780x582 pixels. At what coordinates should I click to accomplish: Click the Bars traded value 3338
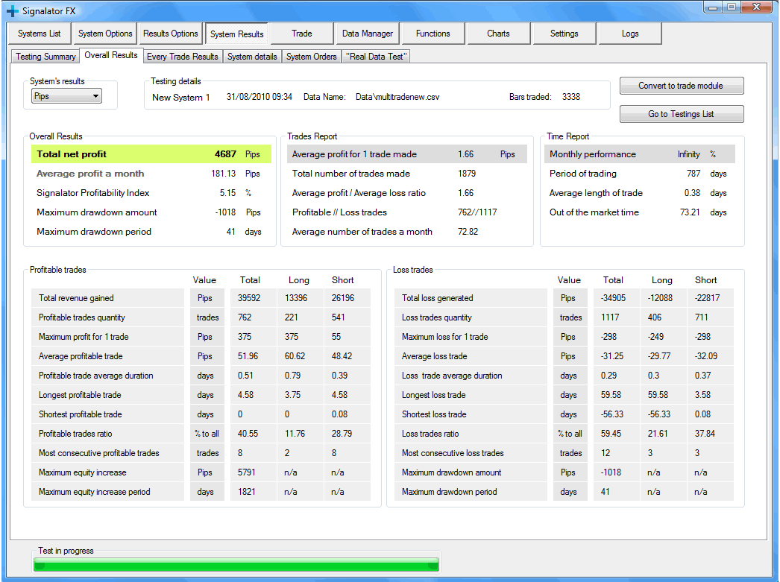coord(571,97)
